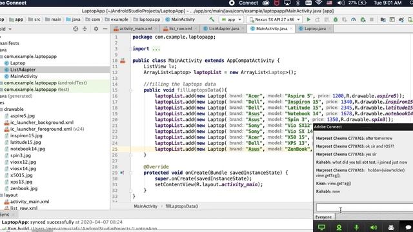
Task: Hide the project panel with minus icon
Action: pyautogui.click(x=105, y=28)
